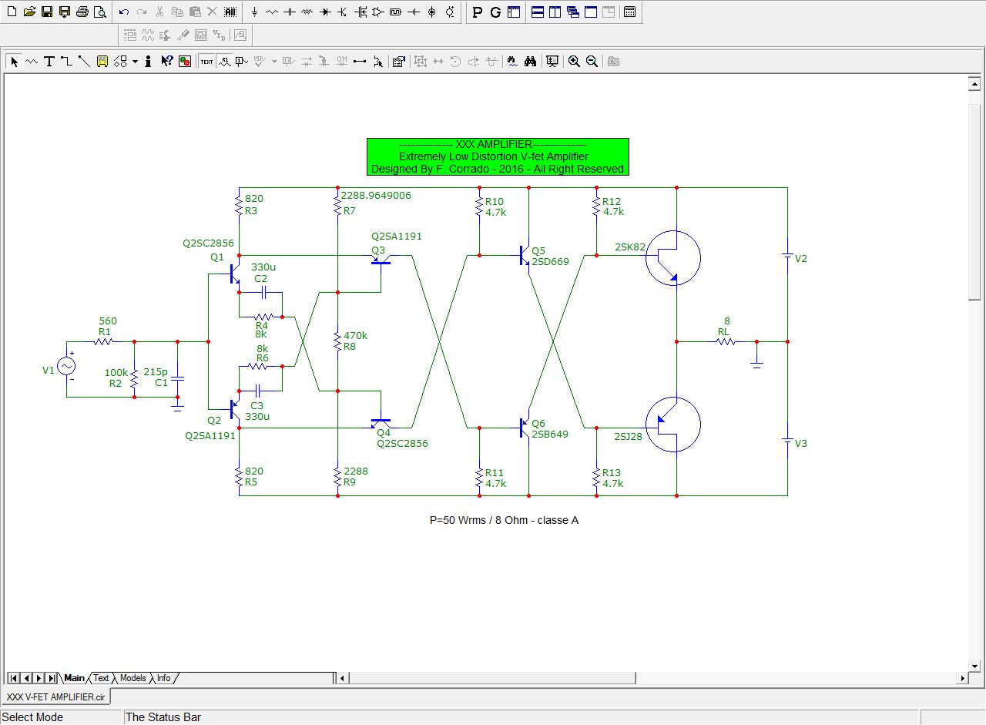The width and height of the screenshot is (986, 725).
Task: Select the R7 value 2288.9649006
Action: click(x=376, y=196)
